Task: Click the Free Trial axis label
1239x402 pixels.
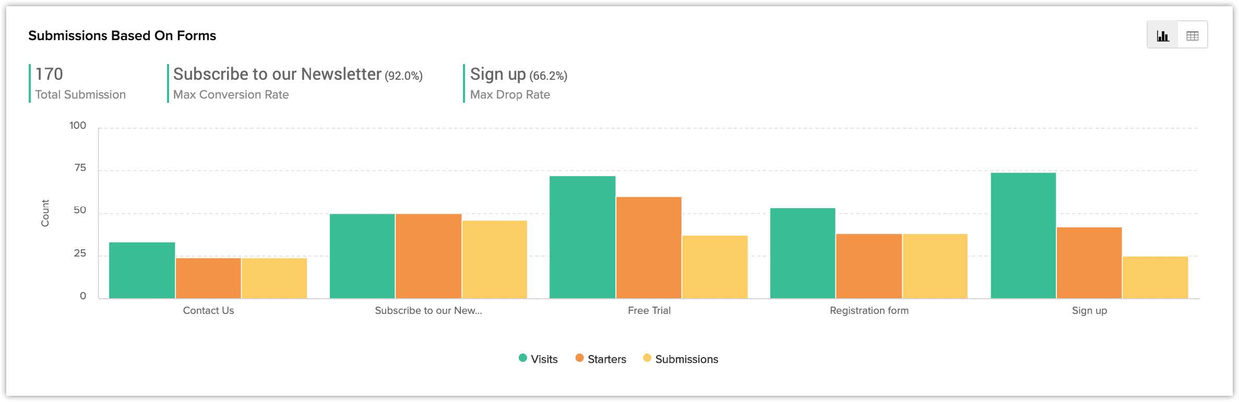Action: 649,311
